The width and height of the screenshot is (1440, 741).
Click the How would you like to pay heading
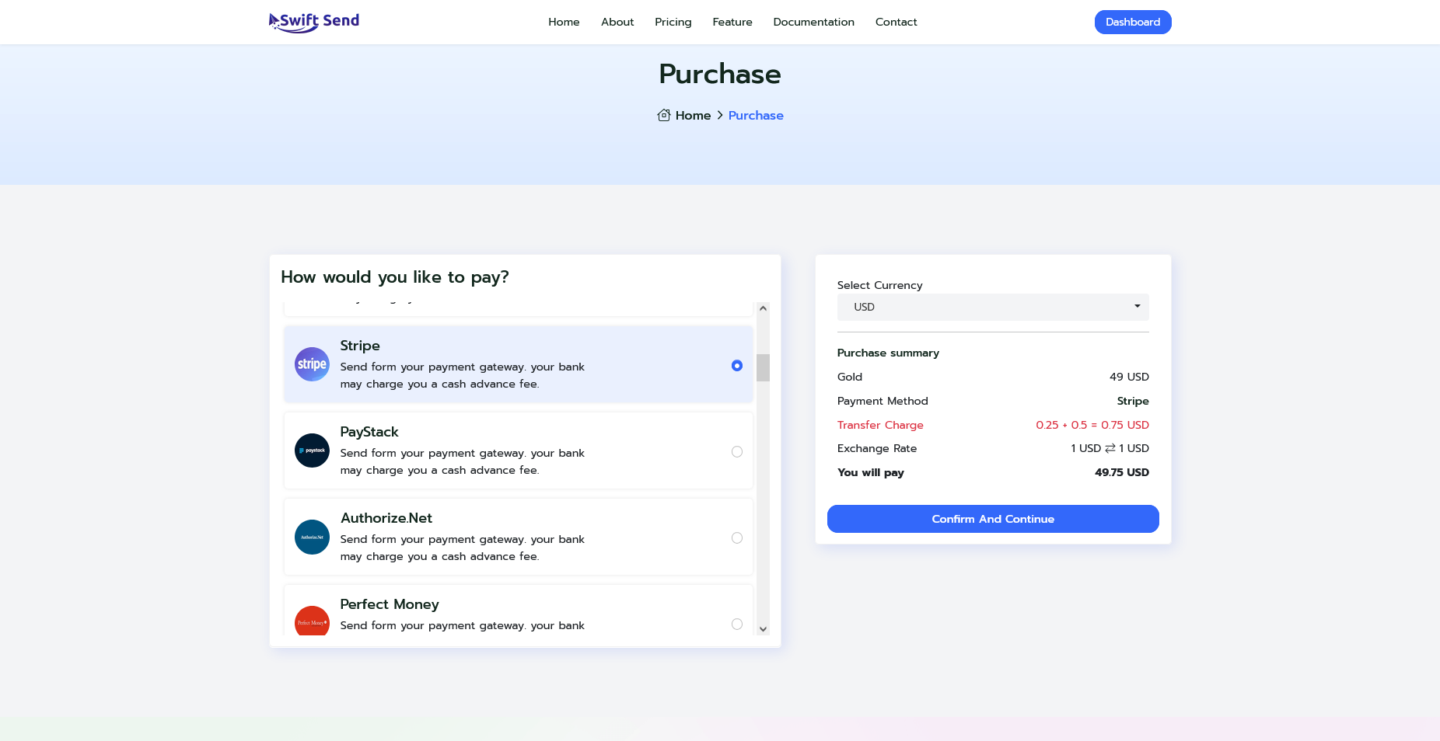(x=395, y=277)
